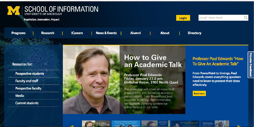Screen dimensions: 254x127
Task: Open the Directory menu
Action: coord(194,33)
